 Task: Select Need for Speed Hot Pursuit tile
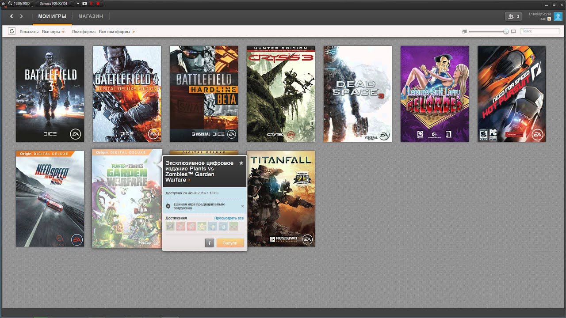(x=512, y=94)
